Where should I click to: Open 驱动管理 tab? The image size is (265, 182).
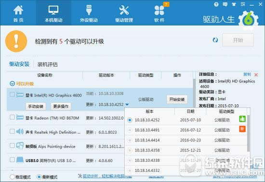click(124, 14)
